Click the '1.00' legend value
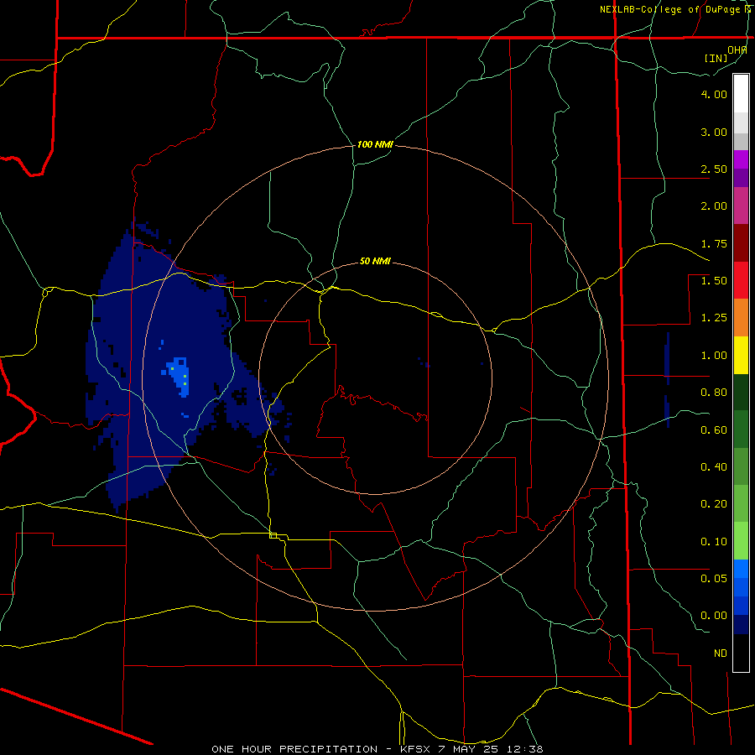This screenshot has width=755, height=755. pos(714,356)
